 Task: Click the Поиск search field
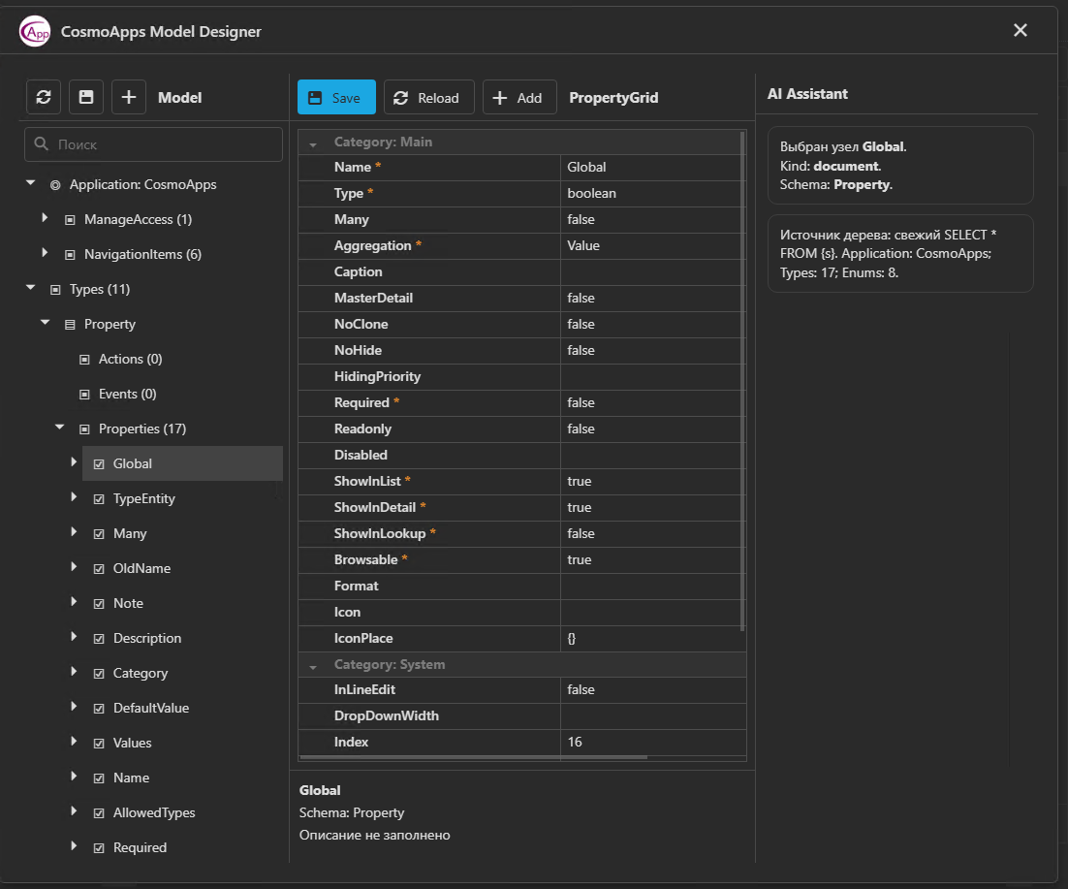click(153, 144)
